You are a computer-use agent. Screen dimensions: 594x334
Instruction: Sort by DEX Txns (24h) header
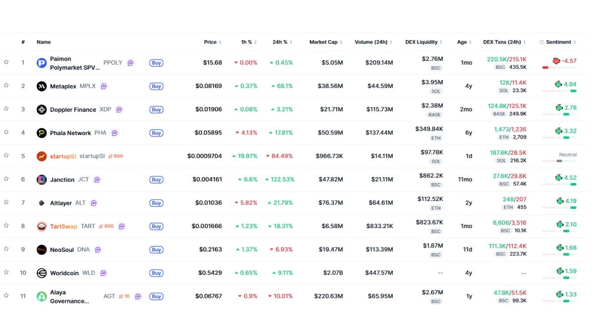[x=504, y=42]
